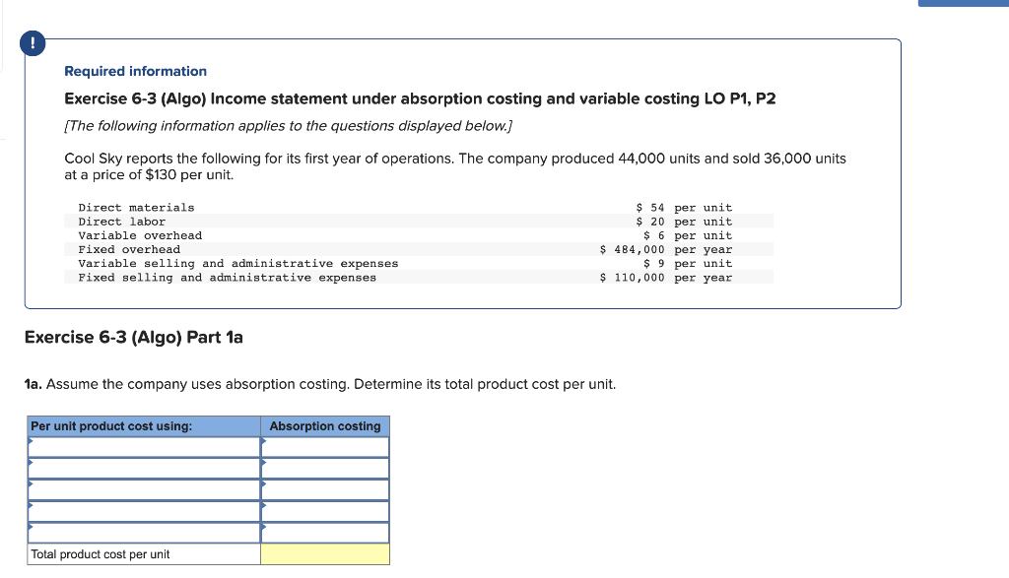The image size is (1009, 578).
Task: Open the second dropdown under Absorption costing
Action: click(325, 469)
